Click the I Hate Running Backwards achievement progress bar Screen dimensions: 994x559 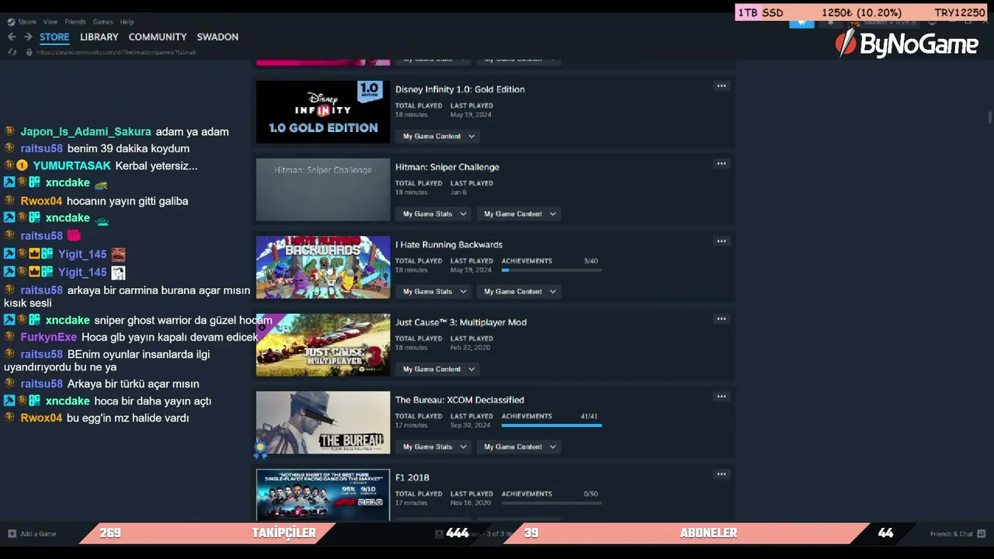coord(551,270)
